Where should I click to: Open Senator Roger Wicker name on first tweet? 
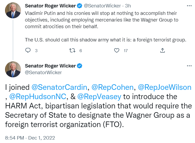point(50,6)
